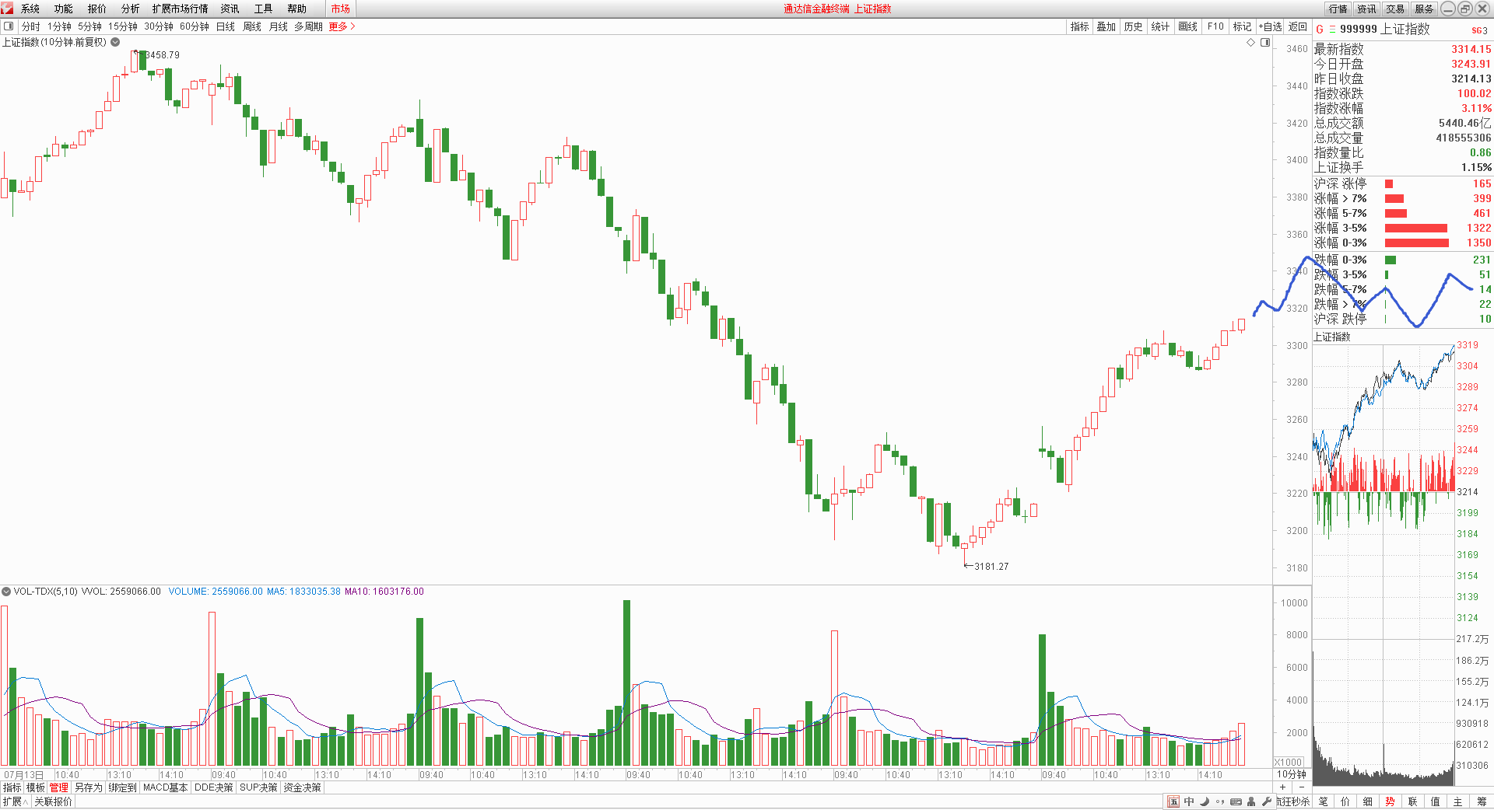
Task: Expand 更多 period options
Action: click(x=342, y=26)
